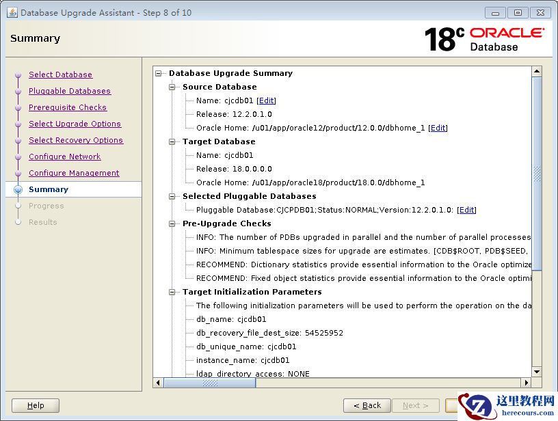Viewport: 558px width, 421px height.
Task: Open the Pluggable Databases step
Action: coord(70,91)
